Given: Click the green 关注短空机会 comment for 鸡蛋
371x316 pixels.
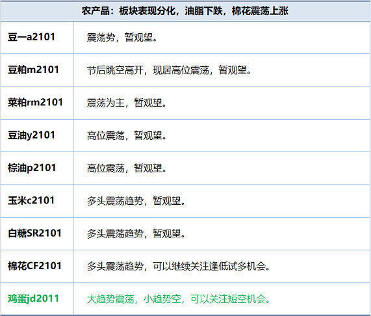Looking at the screenshot, I should [x=179, y=299].
